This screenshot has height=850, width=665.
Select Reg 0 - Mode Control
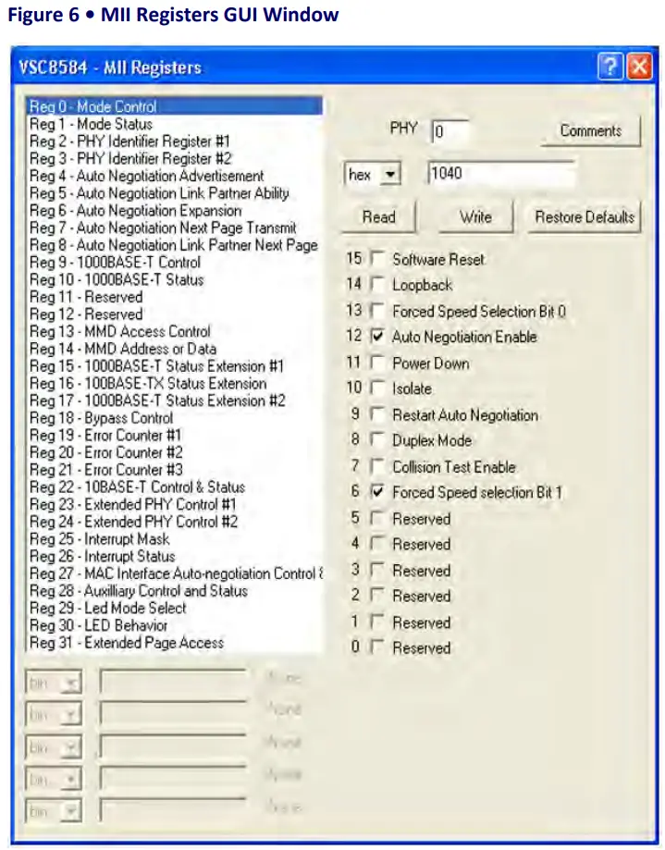pyautogui.click(x=175, y=106)
